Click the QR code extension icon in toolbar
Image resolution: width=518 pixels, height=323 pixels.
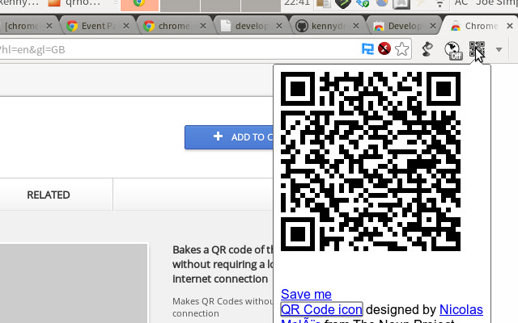[x=477, y=49]
